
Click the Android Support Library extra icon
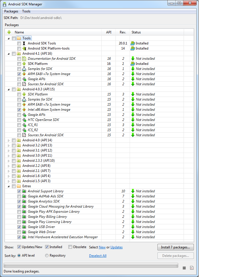pos(24,191)
